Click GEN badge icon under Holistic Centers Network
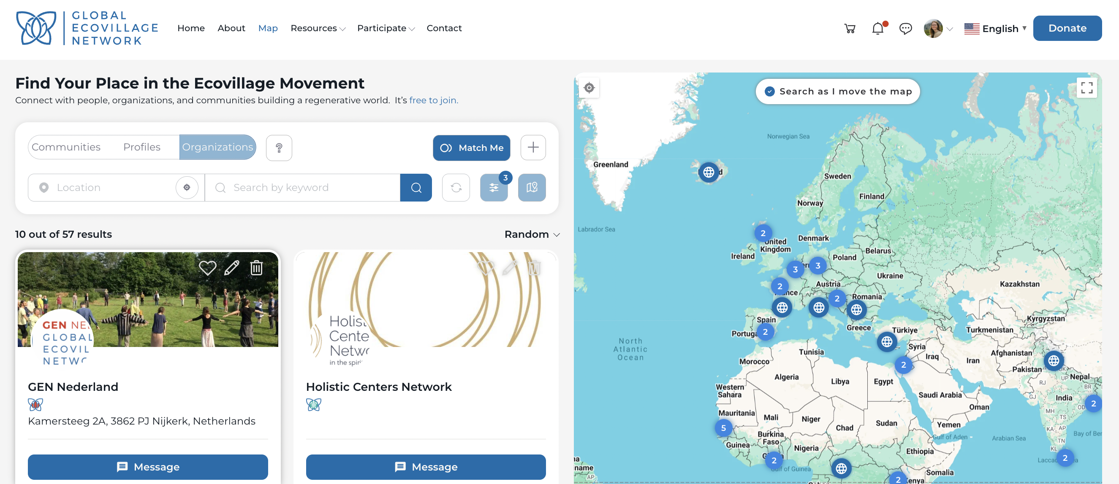 [x=313, y=404]
